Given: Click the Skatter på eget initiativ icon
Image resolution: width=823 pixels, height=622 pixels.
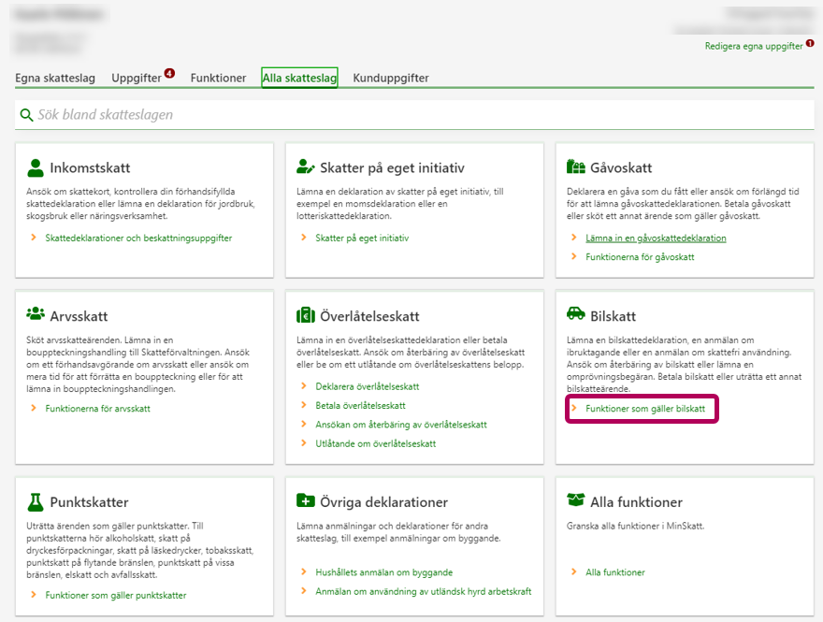Looking at the screenshot, I should point(305,168).
